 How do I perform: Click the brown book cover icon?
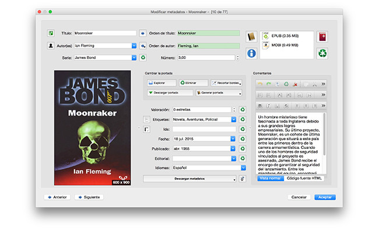pos(251,37)
